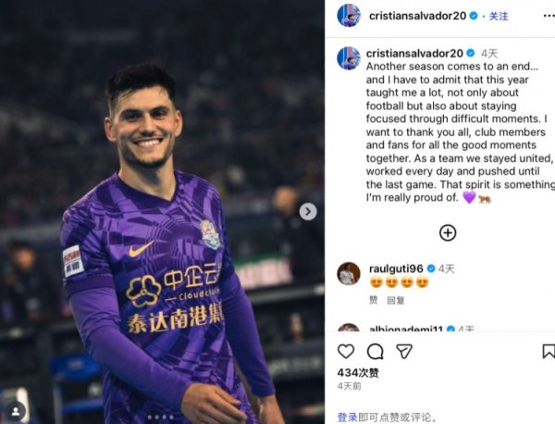Reply to raulguti96's comment via 回复
555x424 pixels.
(396, 300)
